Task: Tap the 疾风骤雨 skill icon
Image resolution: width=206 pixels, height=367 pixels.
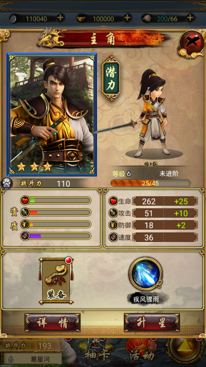Action: [x=145, y=274]
